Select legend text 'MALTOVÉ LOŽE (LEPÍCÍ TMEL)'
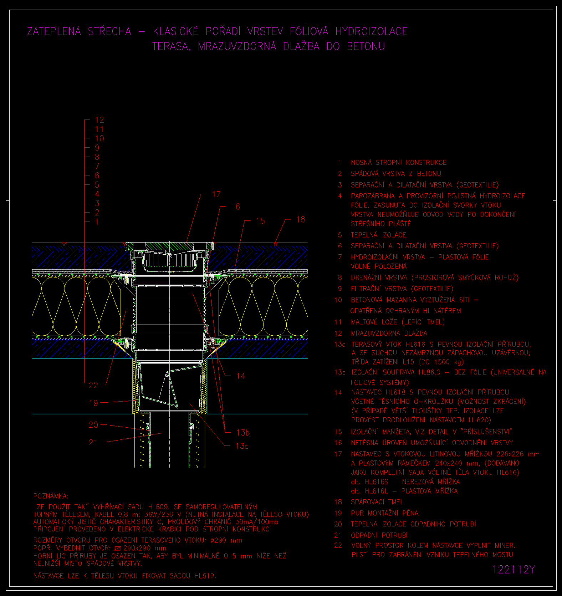This screenshot has height=596, width=562. click(398, 322)
